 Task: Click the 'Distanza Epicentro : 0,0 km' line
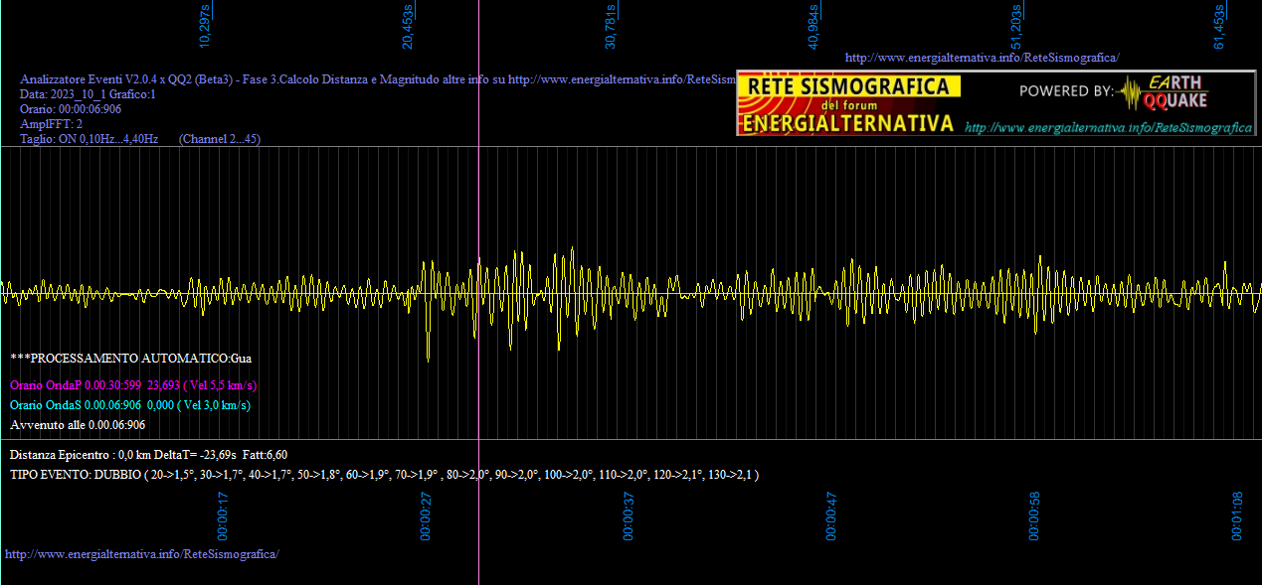[x=149, y=454]
